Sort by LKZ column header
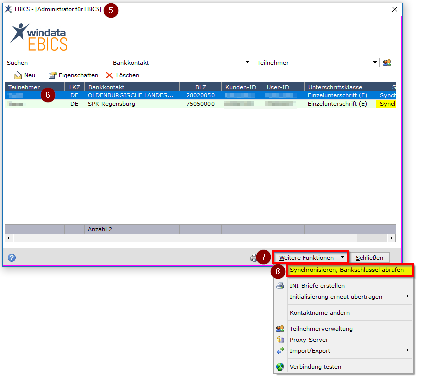The width and height of the screenshot is (421, 379). tap(74, 87)
